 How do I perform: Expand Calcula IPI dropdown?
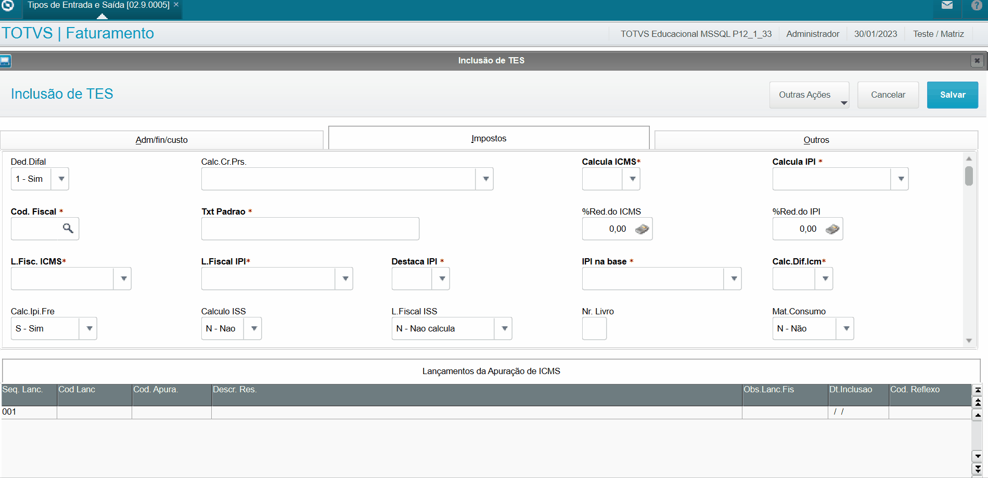point(901,179)
